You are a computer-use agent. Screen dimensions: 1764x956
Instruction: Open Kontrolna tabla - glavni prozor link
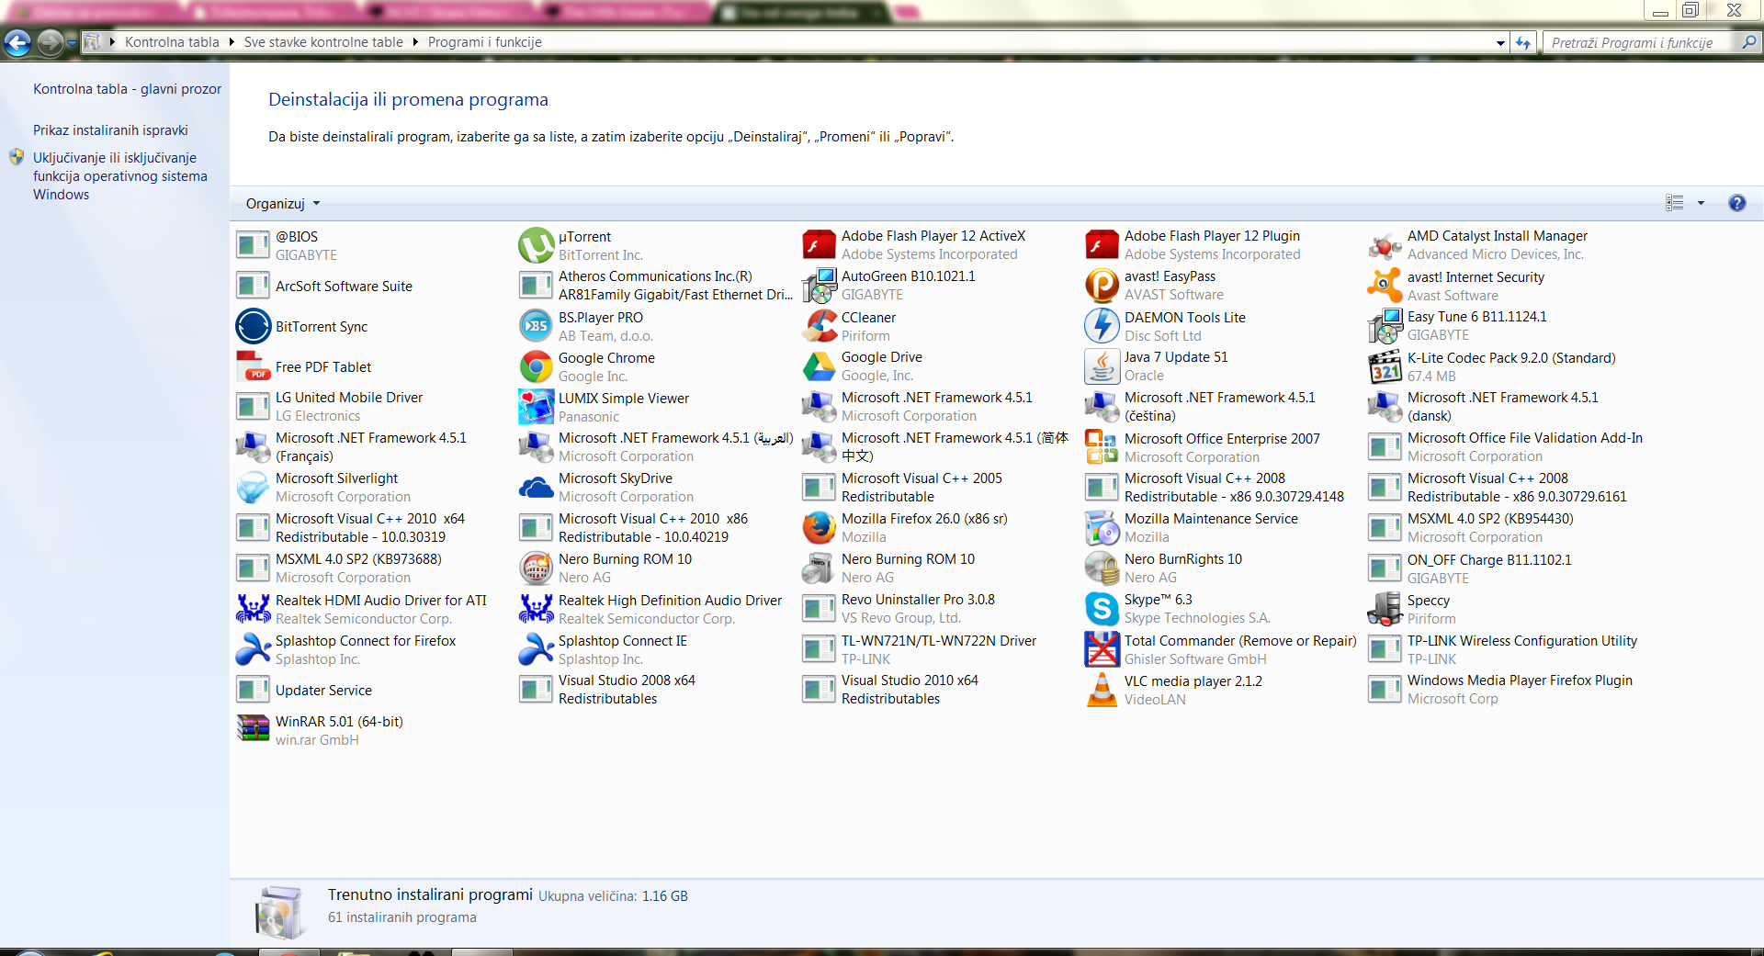point(127,89)
